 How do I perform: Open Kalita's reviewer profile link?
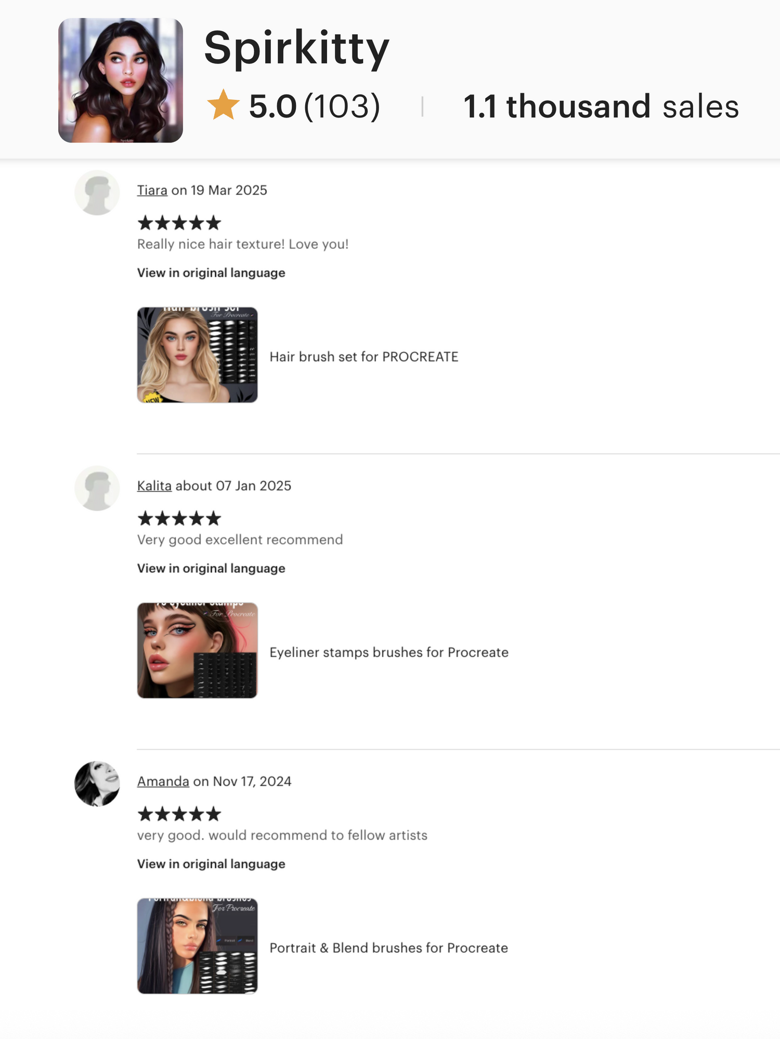tap(154, 486)
